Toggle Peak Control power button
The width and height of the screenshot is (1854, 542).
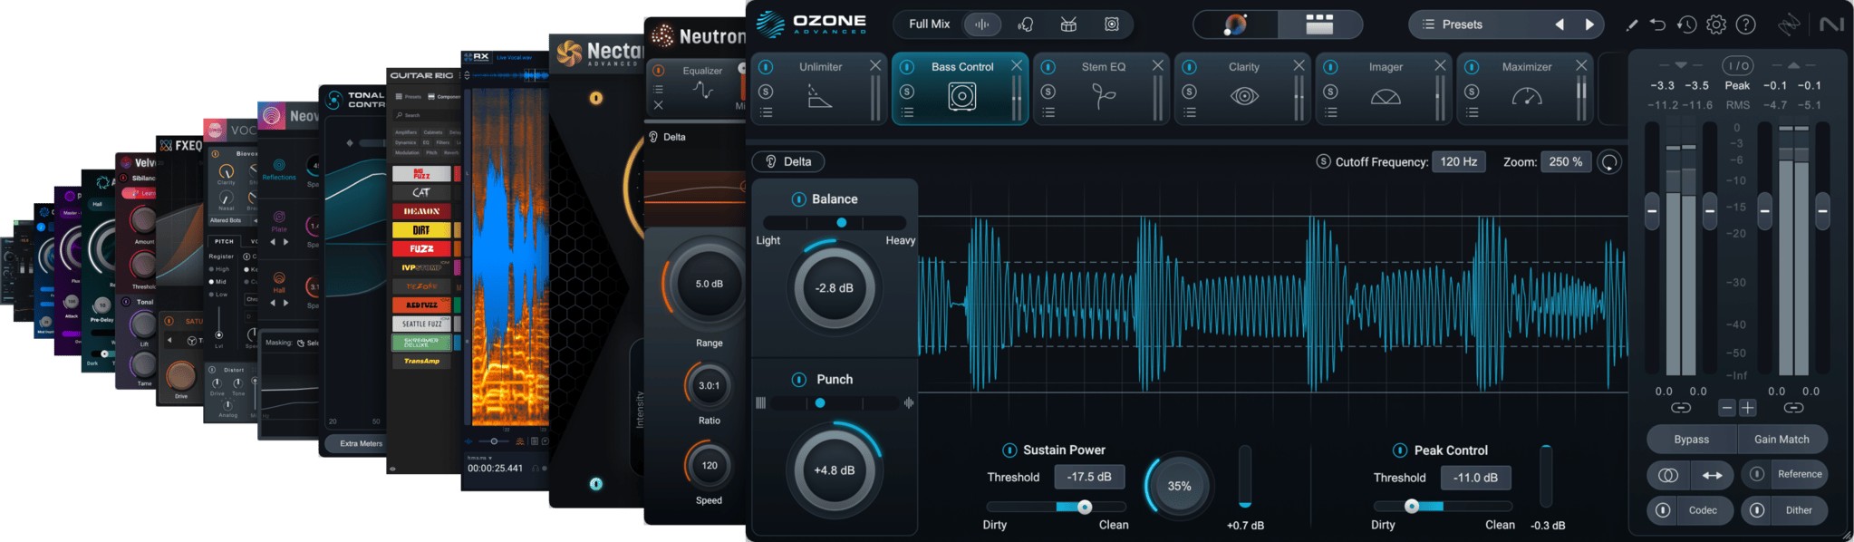[x=1399, y=450]
